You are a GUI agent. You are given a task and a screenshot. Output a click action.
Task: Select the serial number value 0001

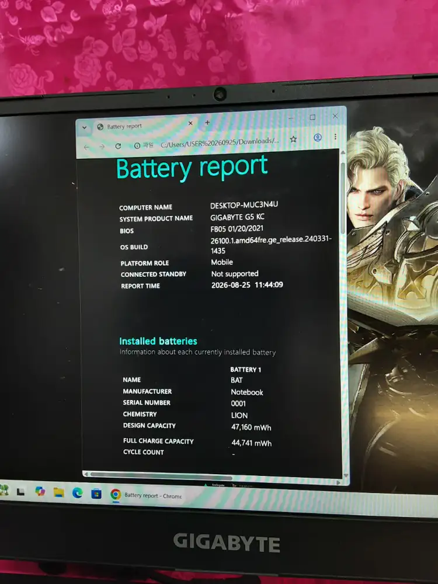[x=238, y=404]
